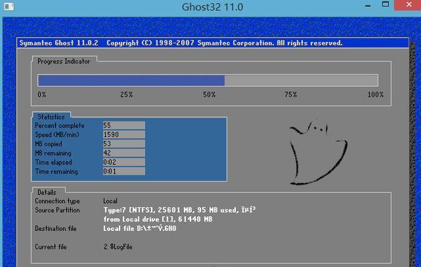Click the Details panel label
The width and height of the screenshot is (421, 267).
[x=47, y=192]
